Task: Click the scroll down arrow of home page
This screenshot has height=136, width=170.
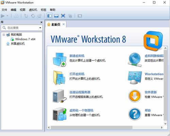Action: click(x=166, y=124)
